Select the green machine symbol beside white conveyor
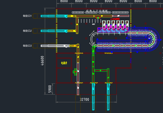Screen dimensions: 163x113 [75, 72]
